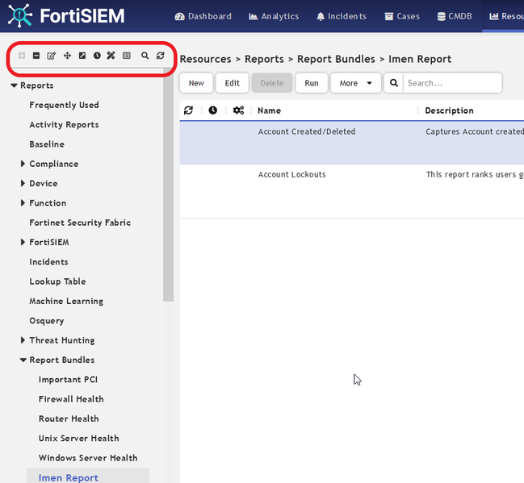The height and width of the screenshot is (483, 524).
Task: Switch to the Analytics tab
Action: coord(274,16)
